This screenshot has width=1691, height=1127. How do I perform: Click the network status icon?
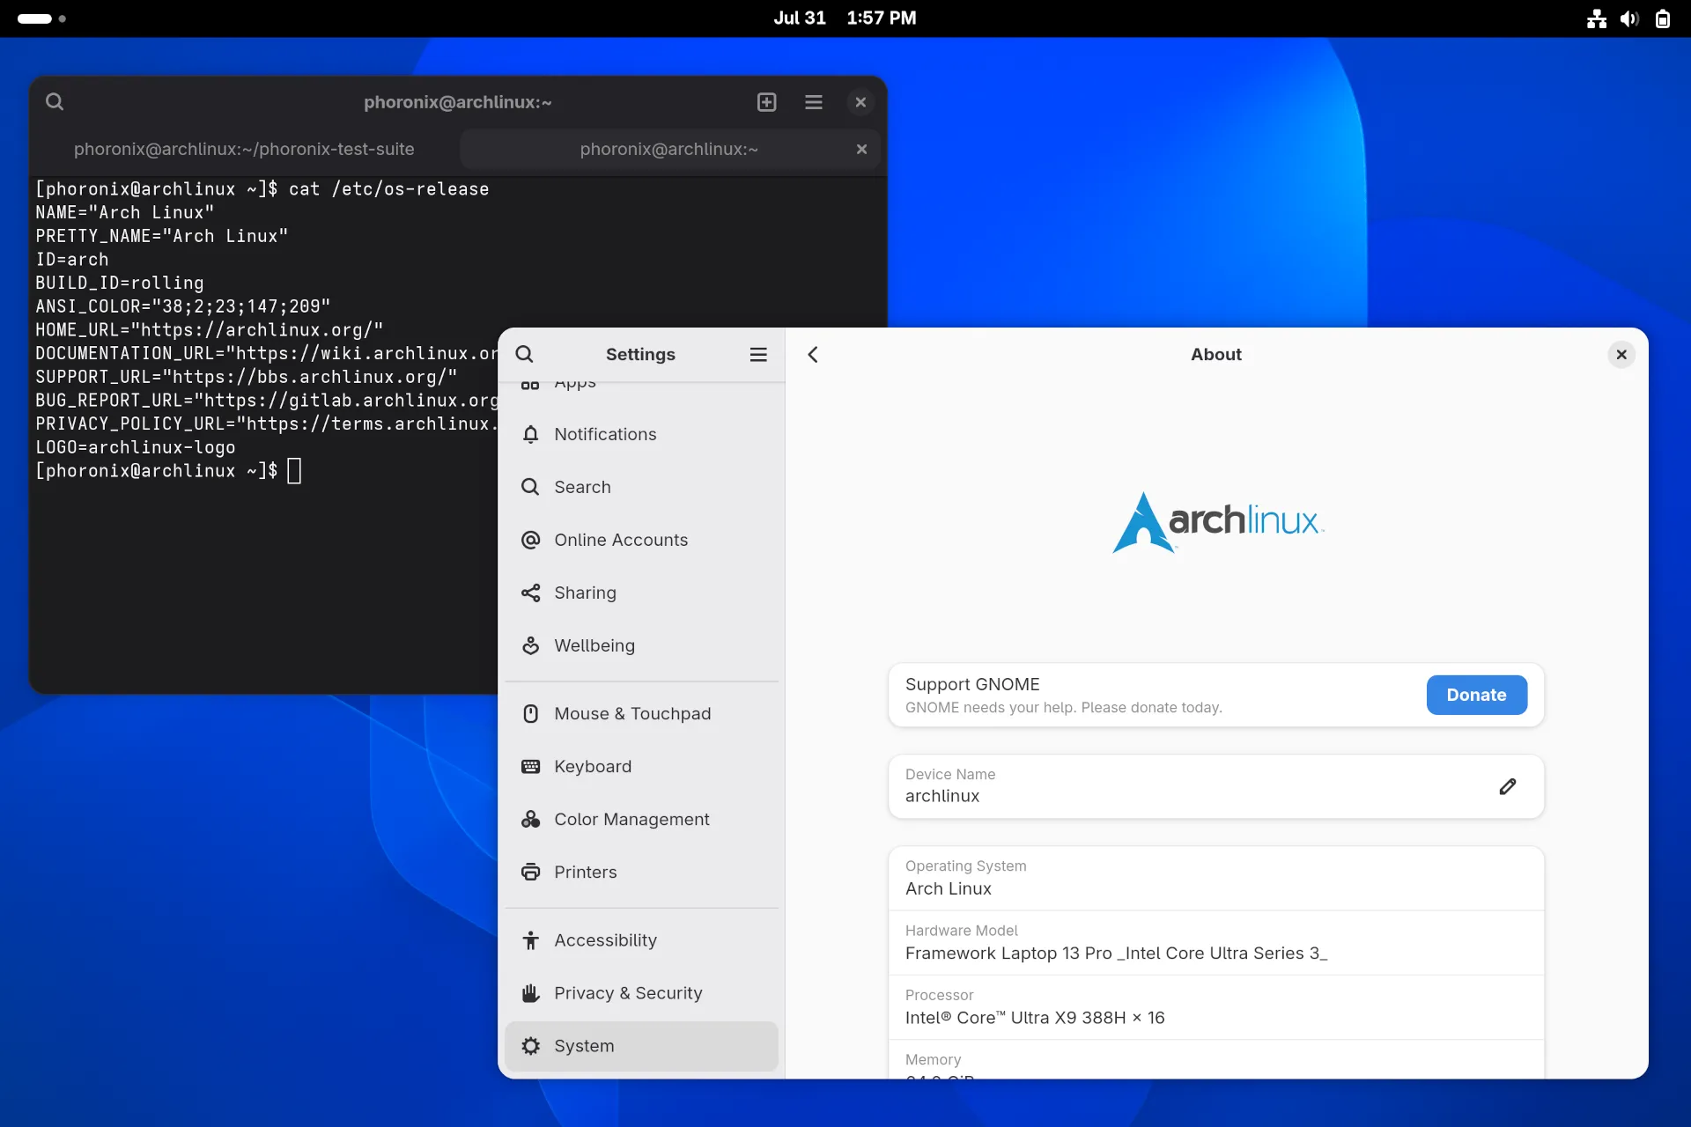click(x=1597, y=18)
